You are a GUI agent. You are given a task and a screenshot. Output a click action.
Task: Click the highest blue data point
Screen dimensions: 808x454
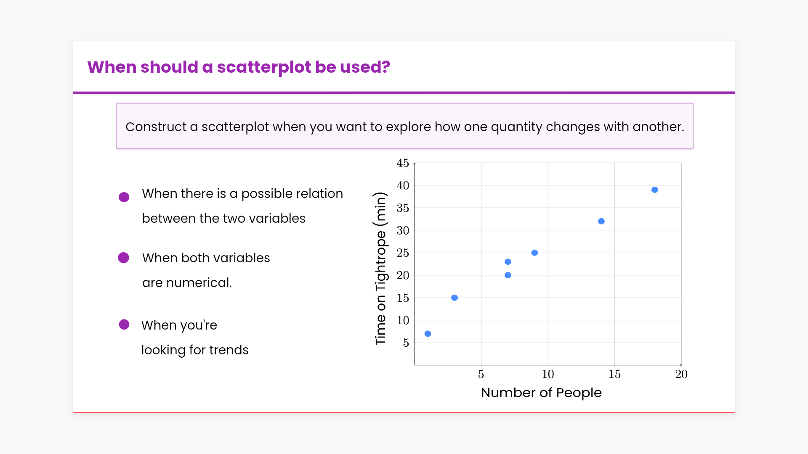point(654,190)
